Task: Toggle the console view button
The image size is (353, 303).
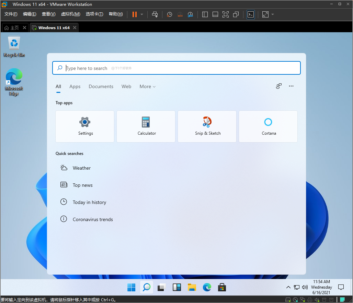Action: pyautogui.click(x=251, y=14)
